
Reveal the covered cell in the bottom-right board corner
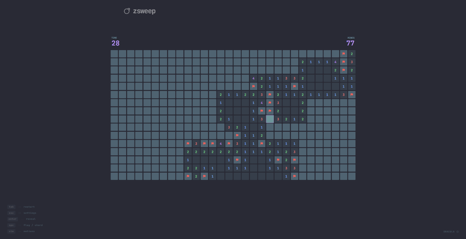click(352, 176)
